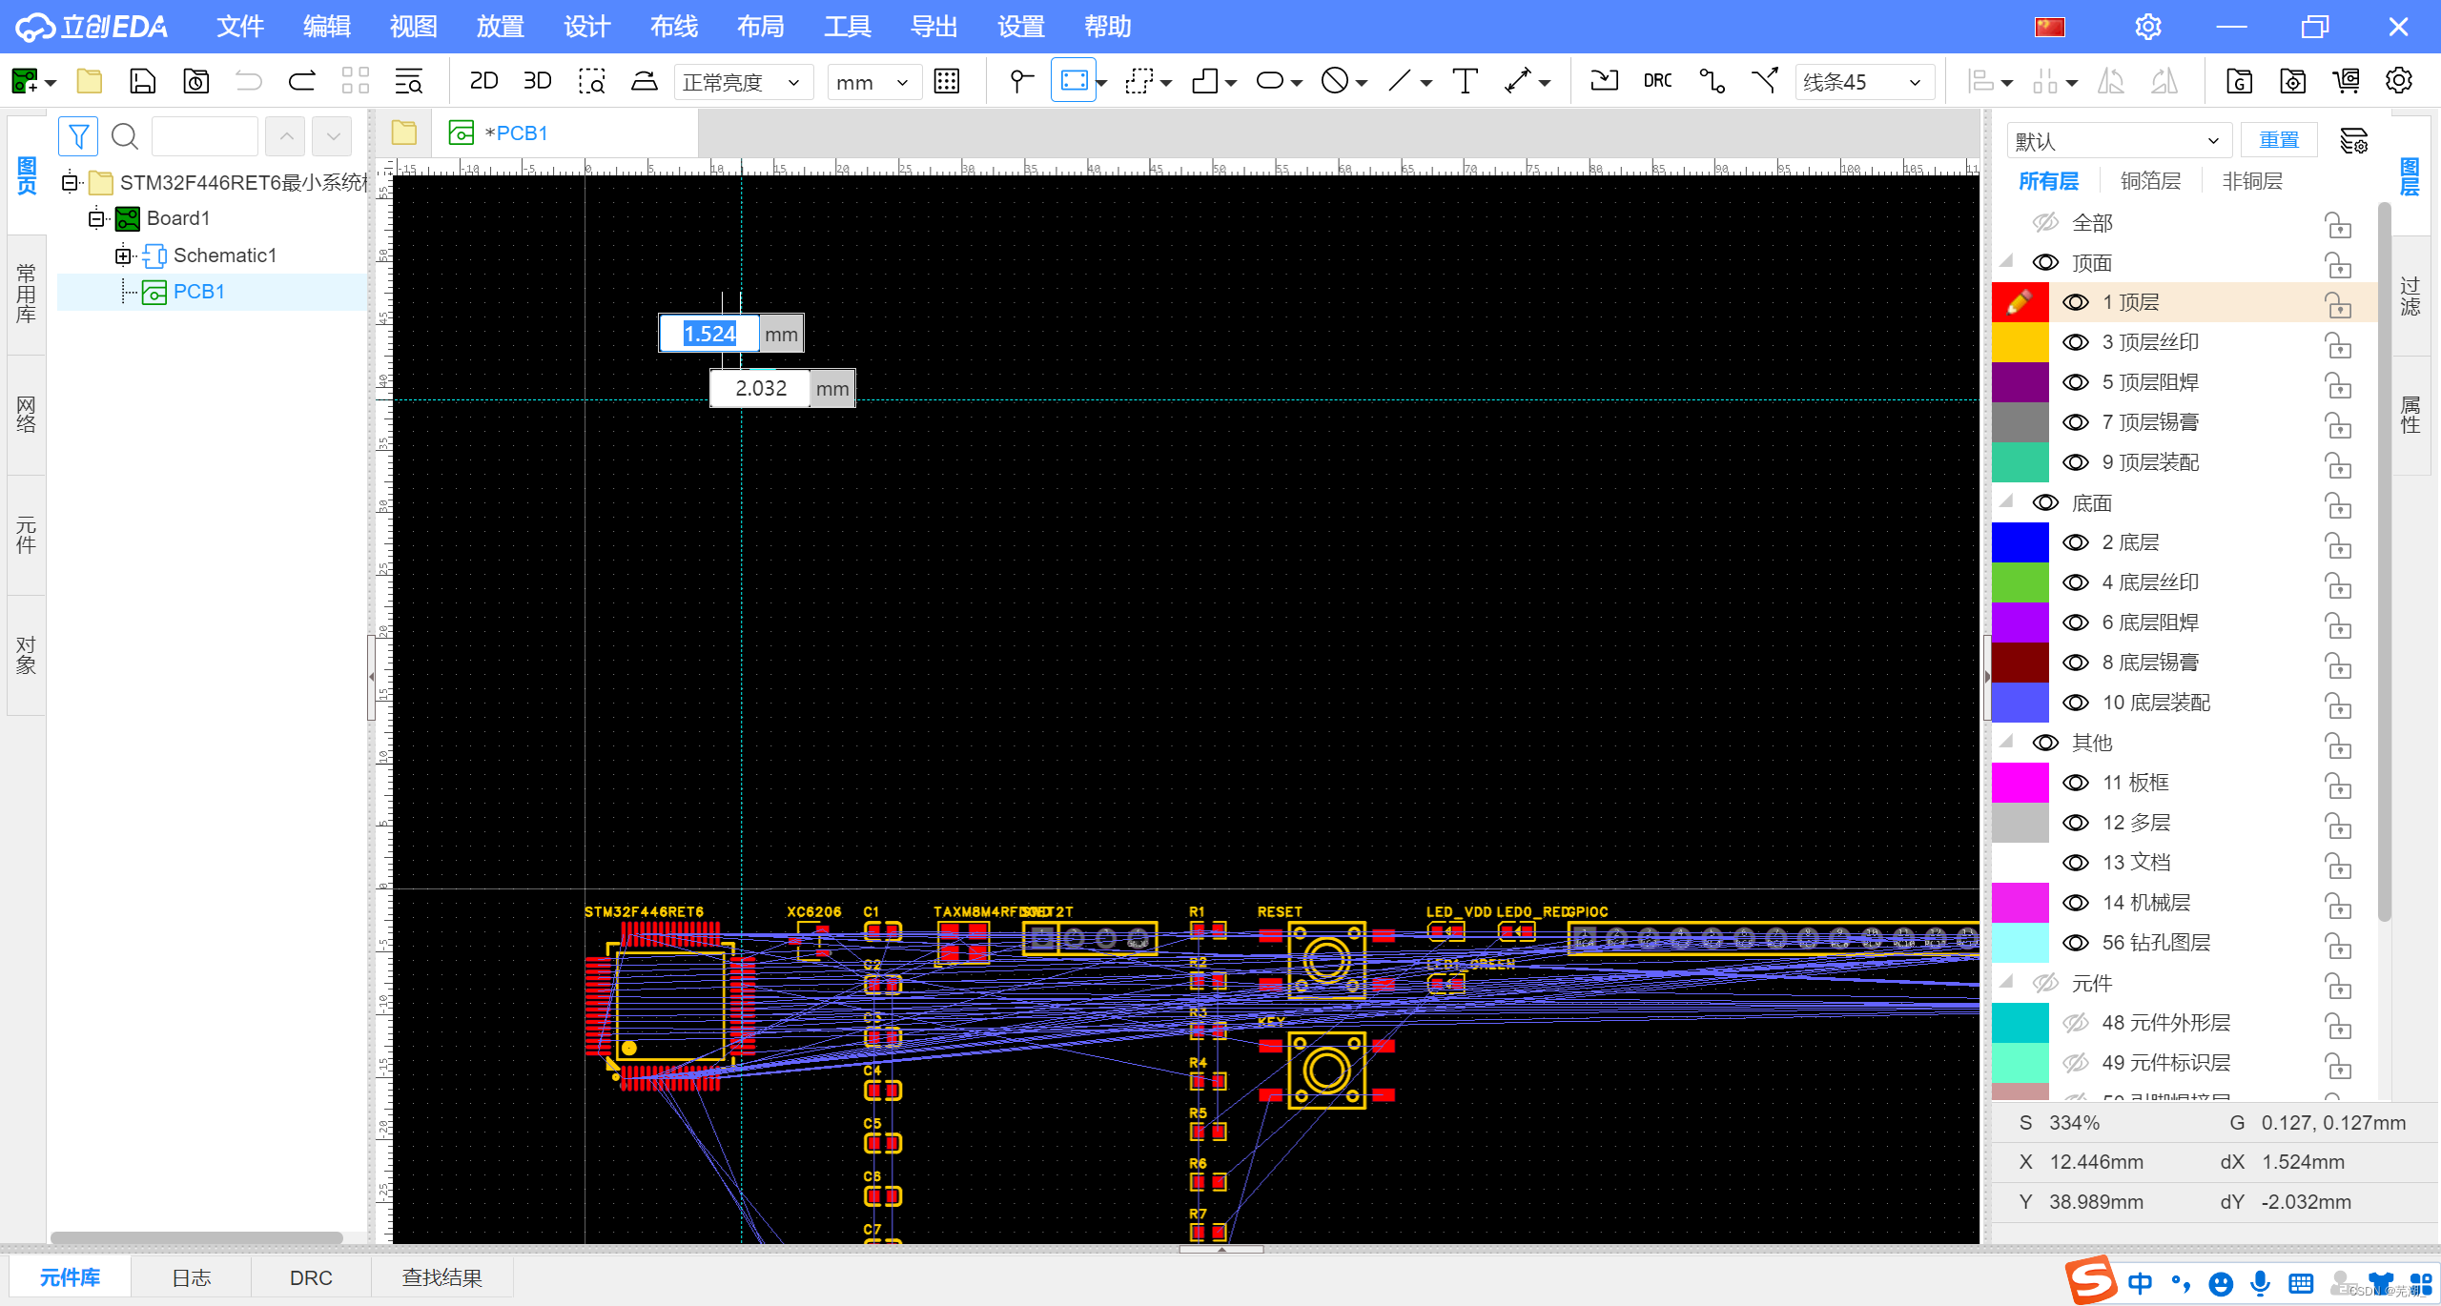The image size is (2441, 1306).
Task: Hide the top silkscreen layer (3 顶层丝印)
Action: [x=2076, y=342]
